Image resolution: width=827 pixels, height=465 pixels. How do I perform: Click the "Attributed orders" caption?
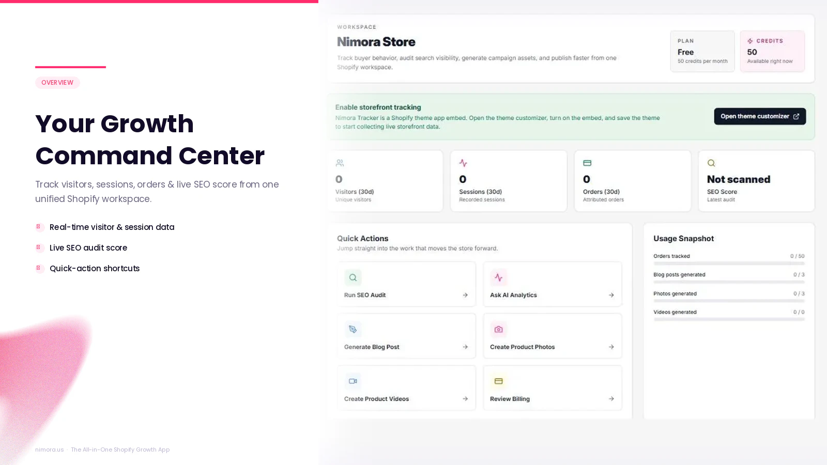[603, 200]
